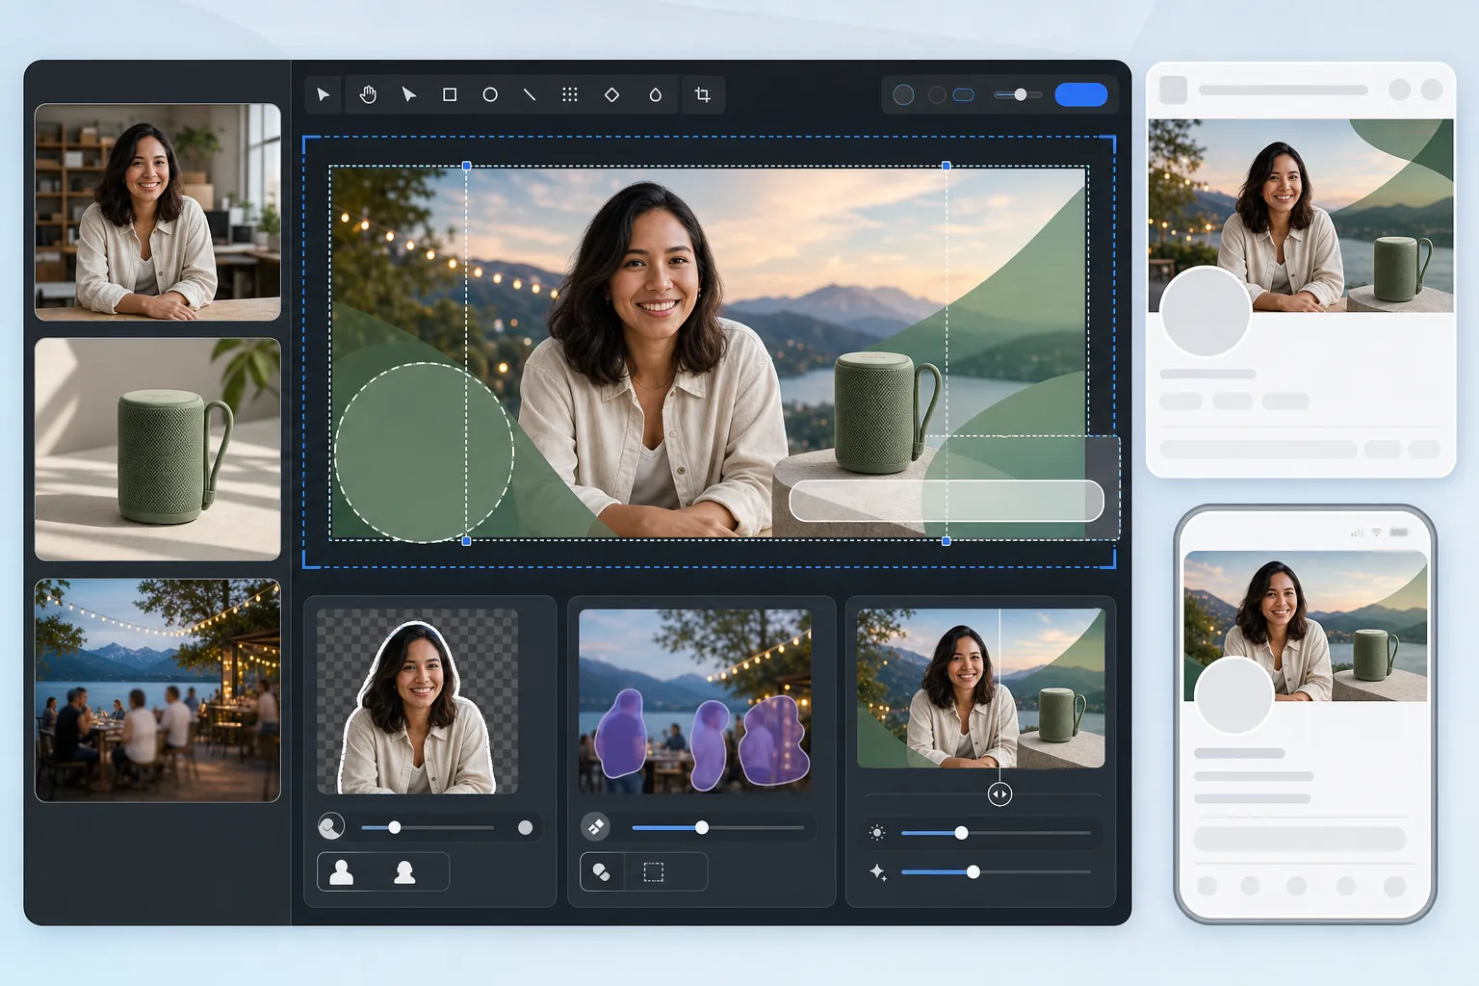Click the small brush size icon in cutout panel
The image size is (1479, 986).
point(331,826)
